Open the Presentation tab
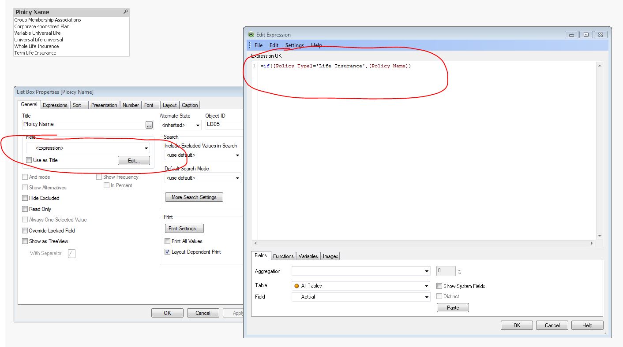Screen dimensions: 623x347 click(x=104, y=105)
